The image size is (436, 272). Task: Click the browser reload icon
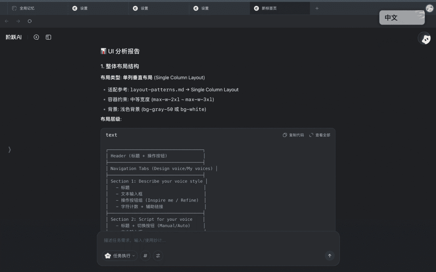pyautogui.click(x=29, y=21)
